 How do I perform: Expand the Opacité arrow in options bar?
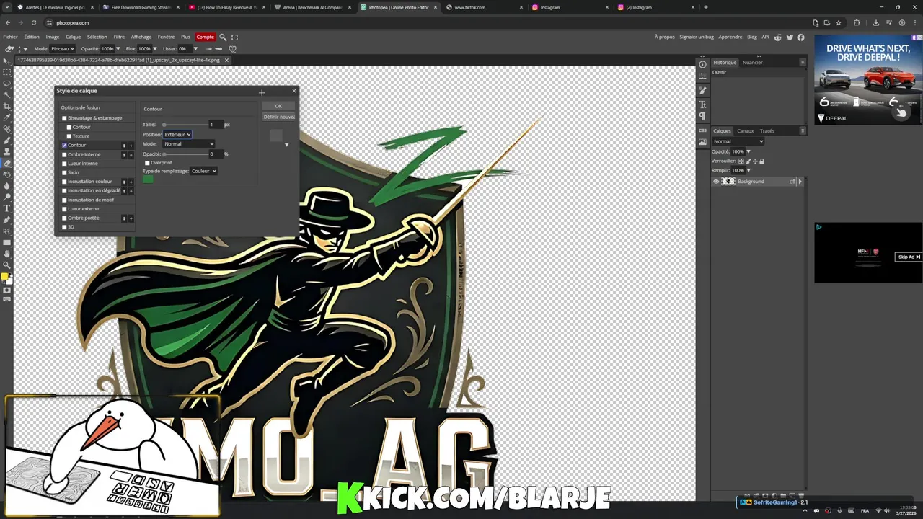(118, 49)
